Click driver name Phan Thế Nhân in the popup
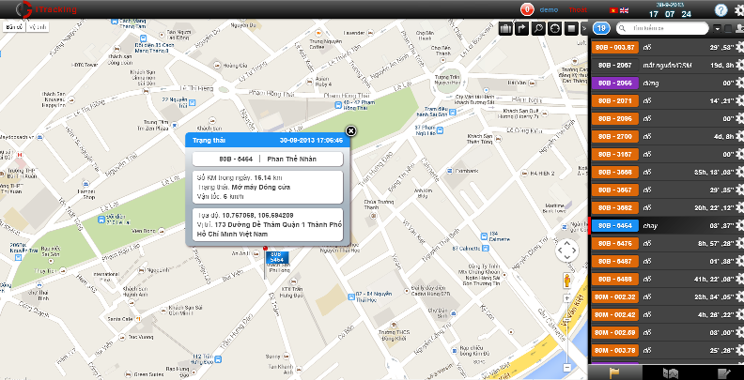744x380 pixels. tap(292, 159)
